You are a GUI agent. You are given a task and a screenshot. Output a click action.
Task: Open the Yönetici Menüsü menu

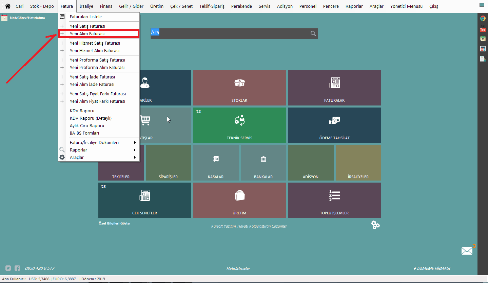coord(406,6)
